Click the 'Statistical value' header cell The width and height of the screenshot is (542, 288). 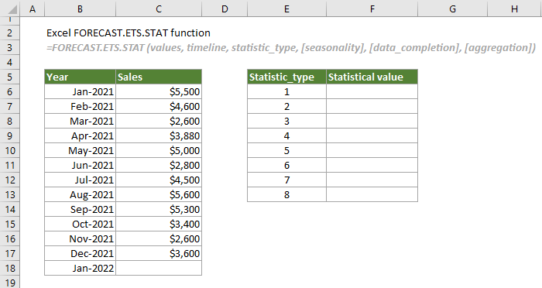pyautogui.click(x=372, y=77)
